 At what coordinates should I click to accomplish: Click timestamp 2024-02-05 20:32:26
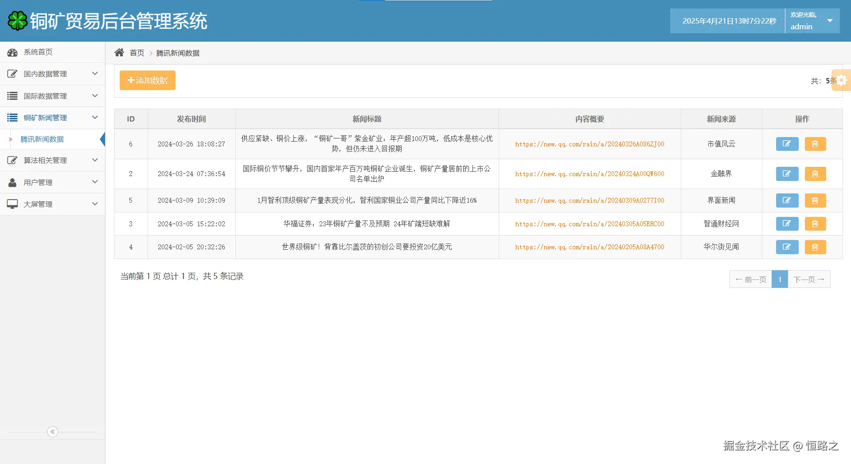(x=191, y=247)
